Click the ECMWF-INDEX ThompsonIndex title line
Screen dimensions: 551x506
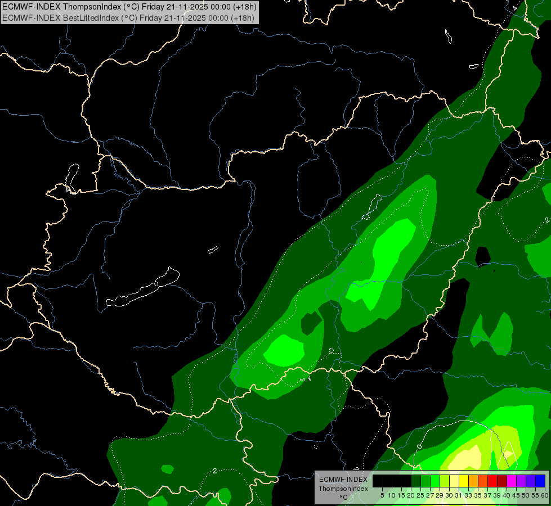pyautogui.click(x=129, y=6)
